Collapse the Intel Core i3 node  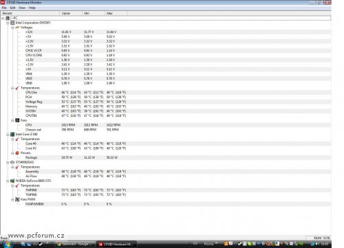pos(8,135)
